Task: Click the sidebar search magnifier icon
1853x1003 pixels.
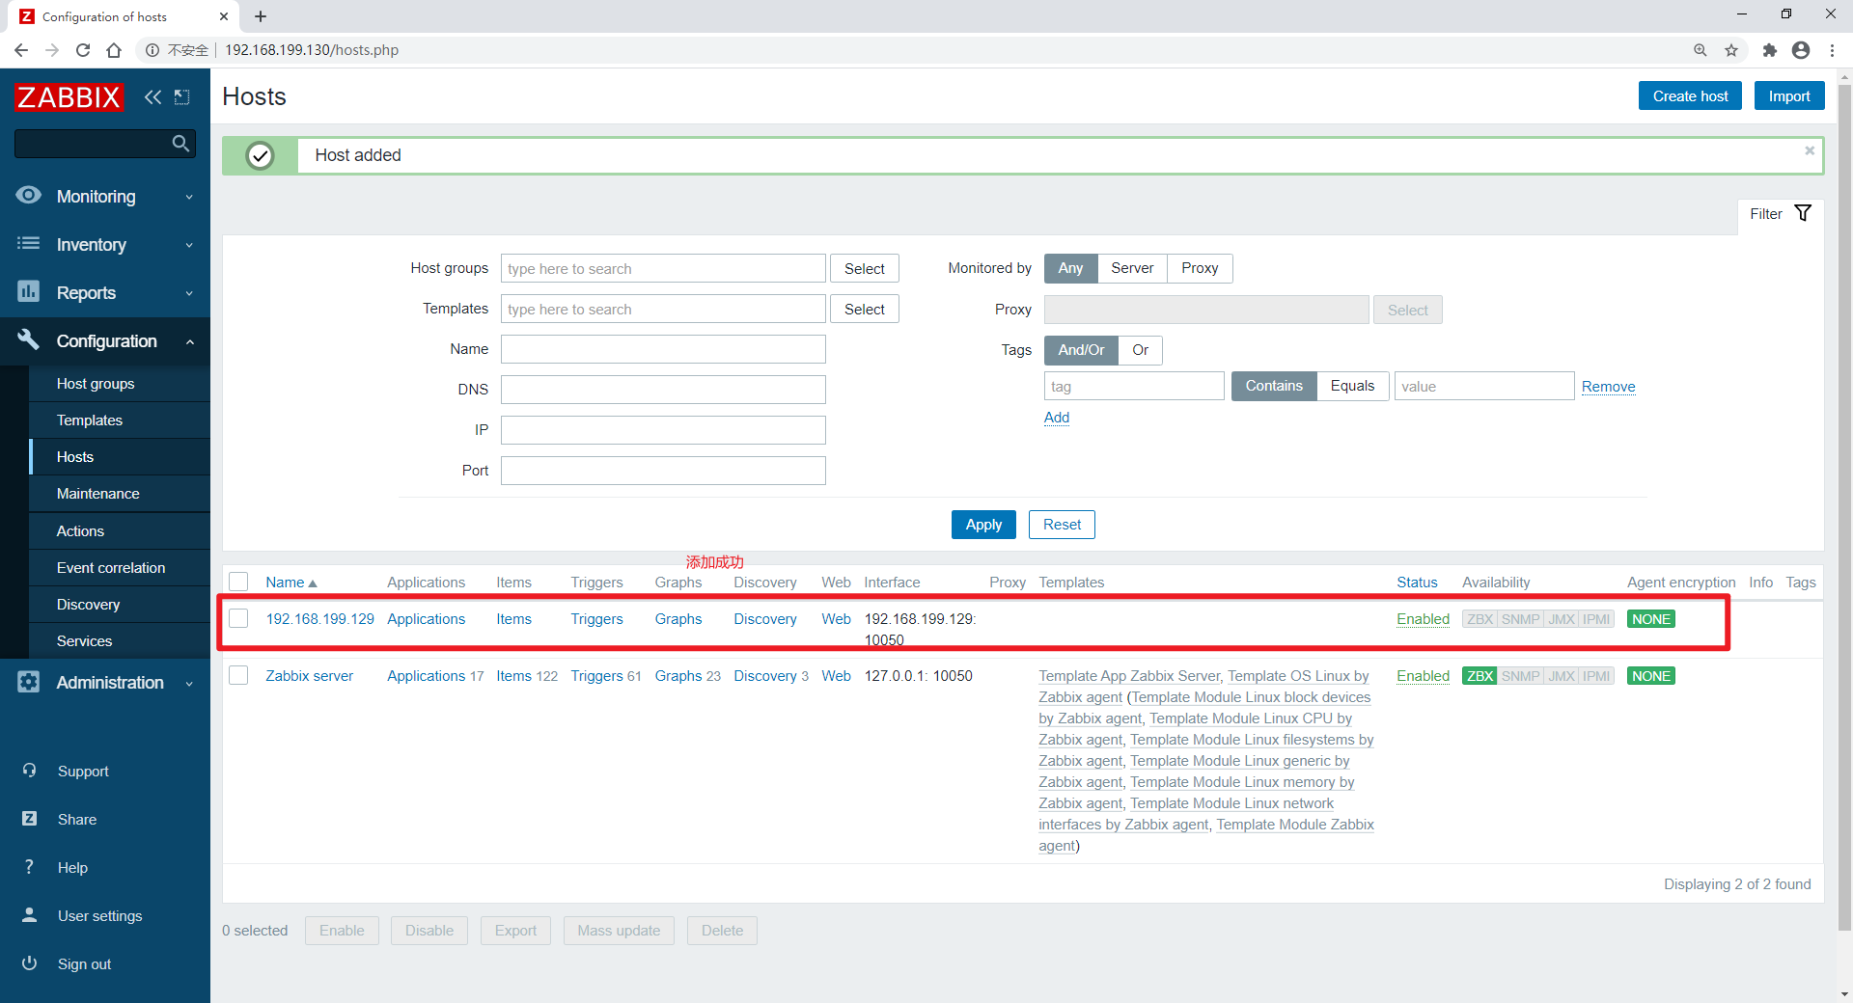Action: (180, 144)
